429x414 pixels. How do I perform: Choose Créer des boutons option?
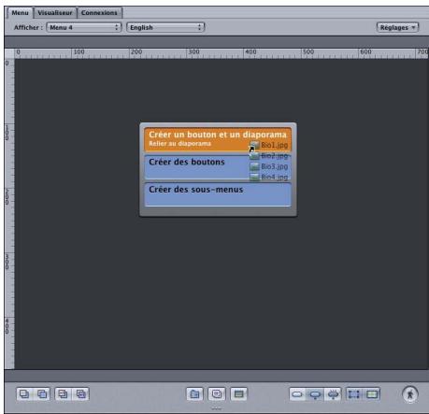pyautogui.click(x=218, y=167)
